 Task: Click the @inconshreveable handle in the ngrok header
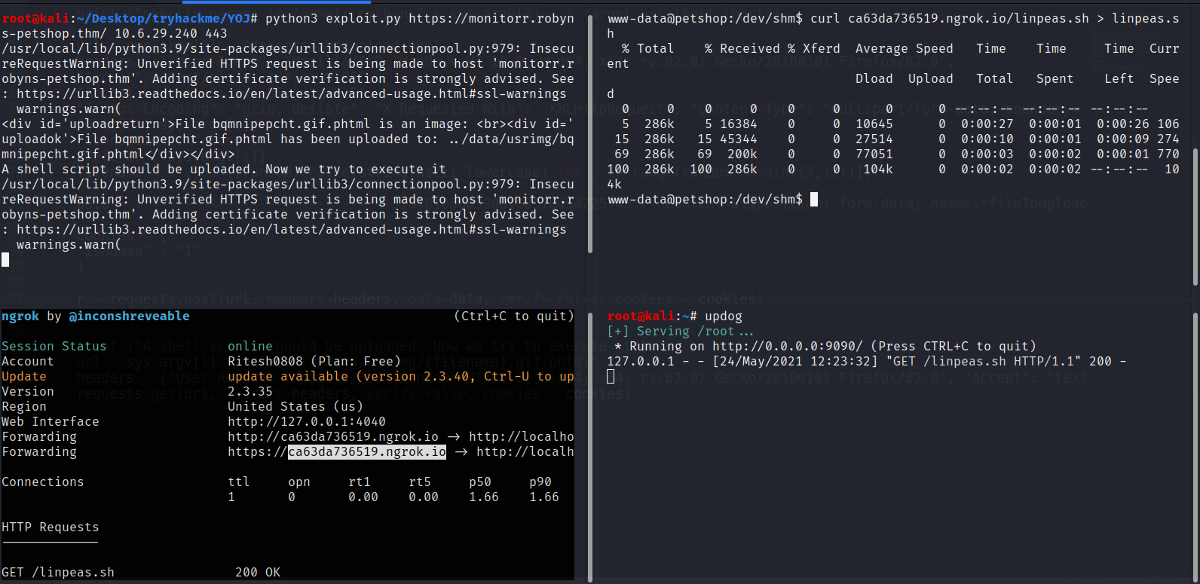pyautogui.click(x=129, y=316)
